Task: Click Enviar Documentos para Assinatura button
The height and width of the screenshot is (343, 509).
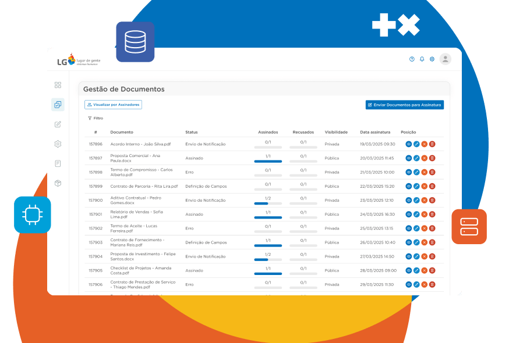Action: click(x=405, y=105)
